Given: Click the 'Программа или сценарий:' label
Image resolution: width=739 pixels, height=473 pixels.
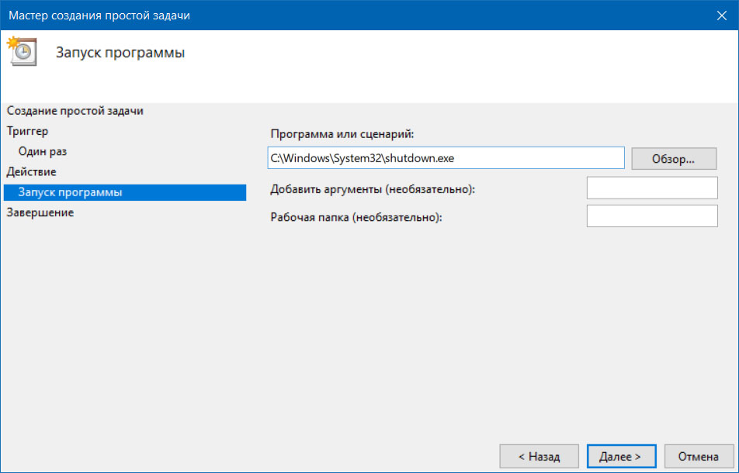Looking at the screenshot, I should (342, 134).
